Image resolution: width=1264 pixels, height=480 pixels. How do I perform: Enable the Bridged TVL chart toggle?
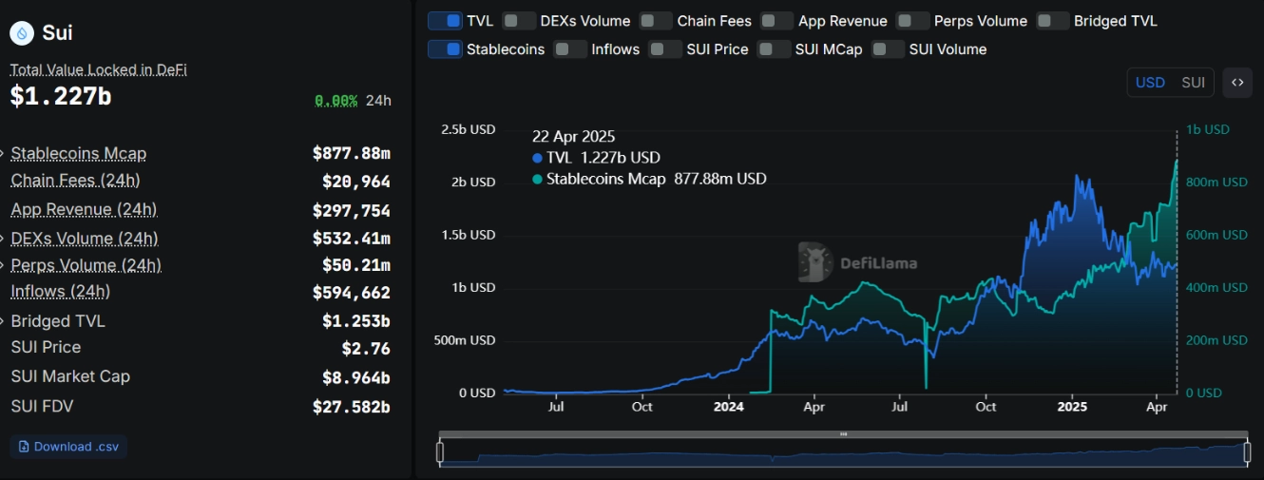click(x=1052, y=21)
